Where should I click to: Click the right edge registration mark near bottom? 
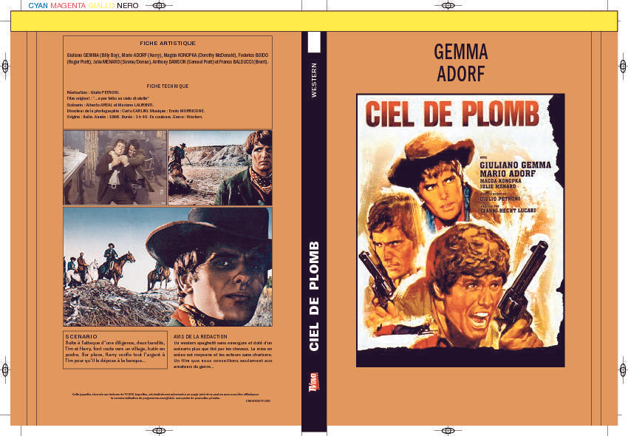(623, 369)
